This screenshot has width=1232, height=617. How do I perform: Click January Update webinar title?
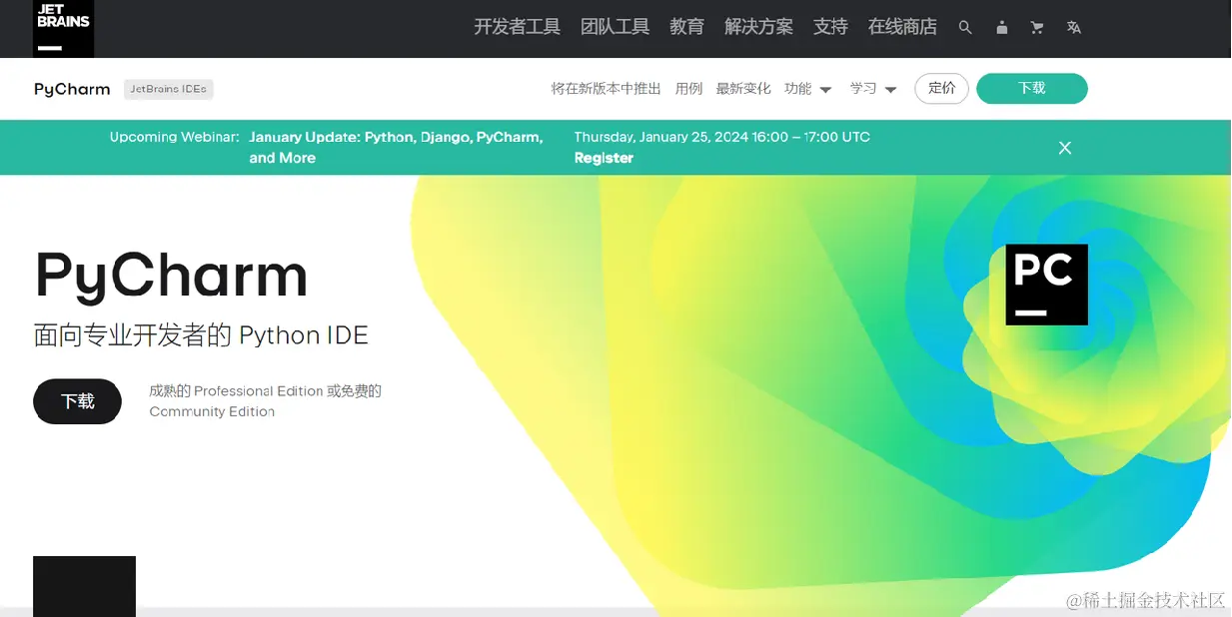pos(396,148)
